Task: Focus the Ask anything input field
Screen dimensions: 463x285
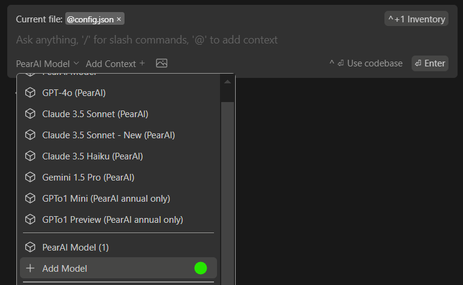Action: (232, 40)
